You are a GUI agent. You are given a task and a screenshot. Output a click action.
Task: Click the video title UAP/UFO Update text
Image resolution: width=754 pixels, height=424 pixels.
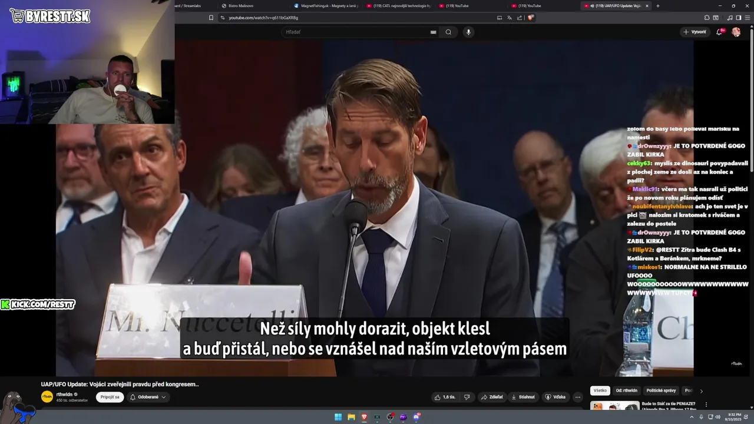pos(120,384)
